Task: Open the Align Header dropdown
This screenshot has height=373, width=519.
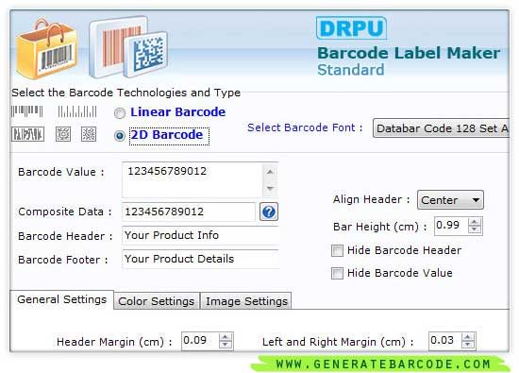Action: point(450,200)
